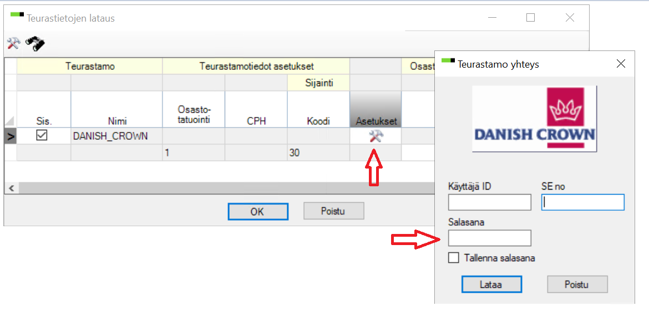649x326 pixels.
Task: Click the Teurastamo group header
Action: (89, 66)
